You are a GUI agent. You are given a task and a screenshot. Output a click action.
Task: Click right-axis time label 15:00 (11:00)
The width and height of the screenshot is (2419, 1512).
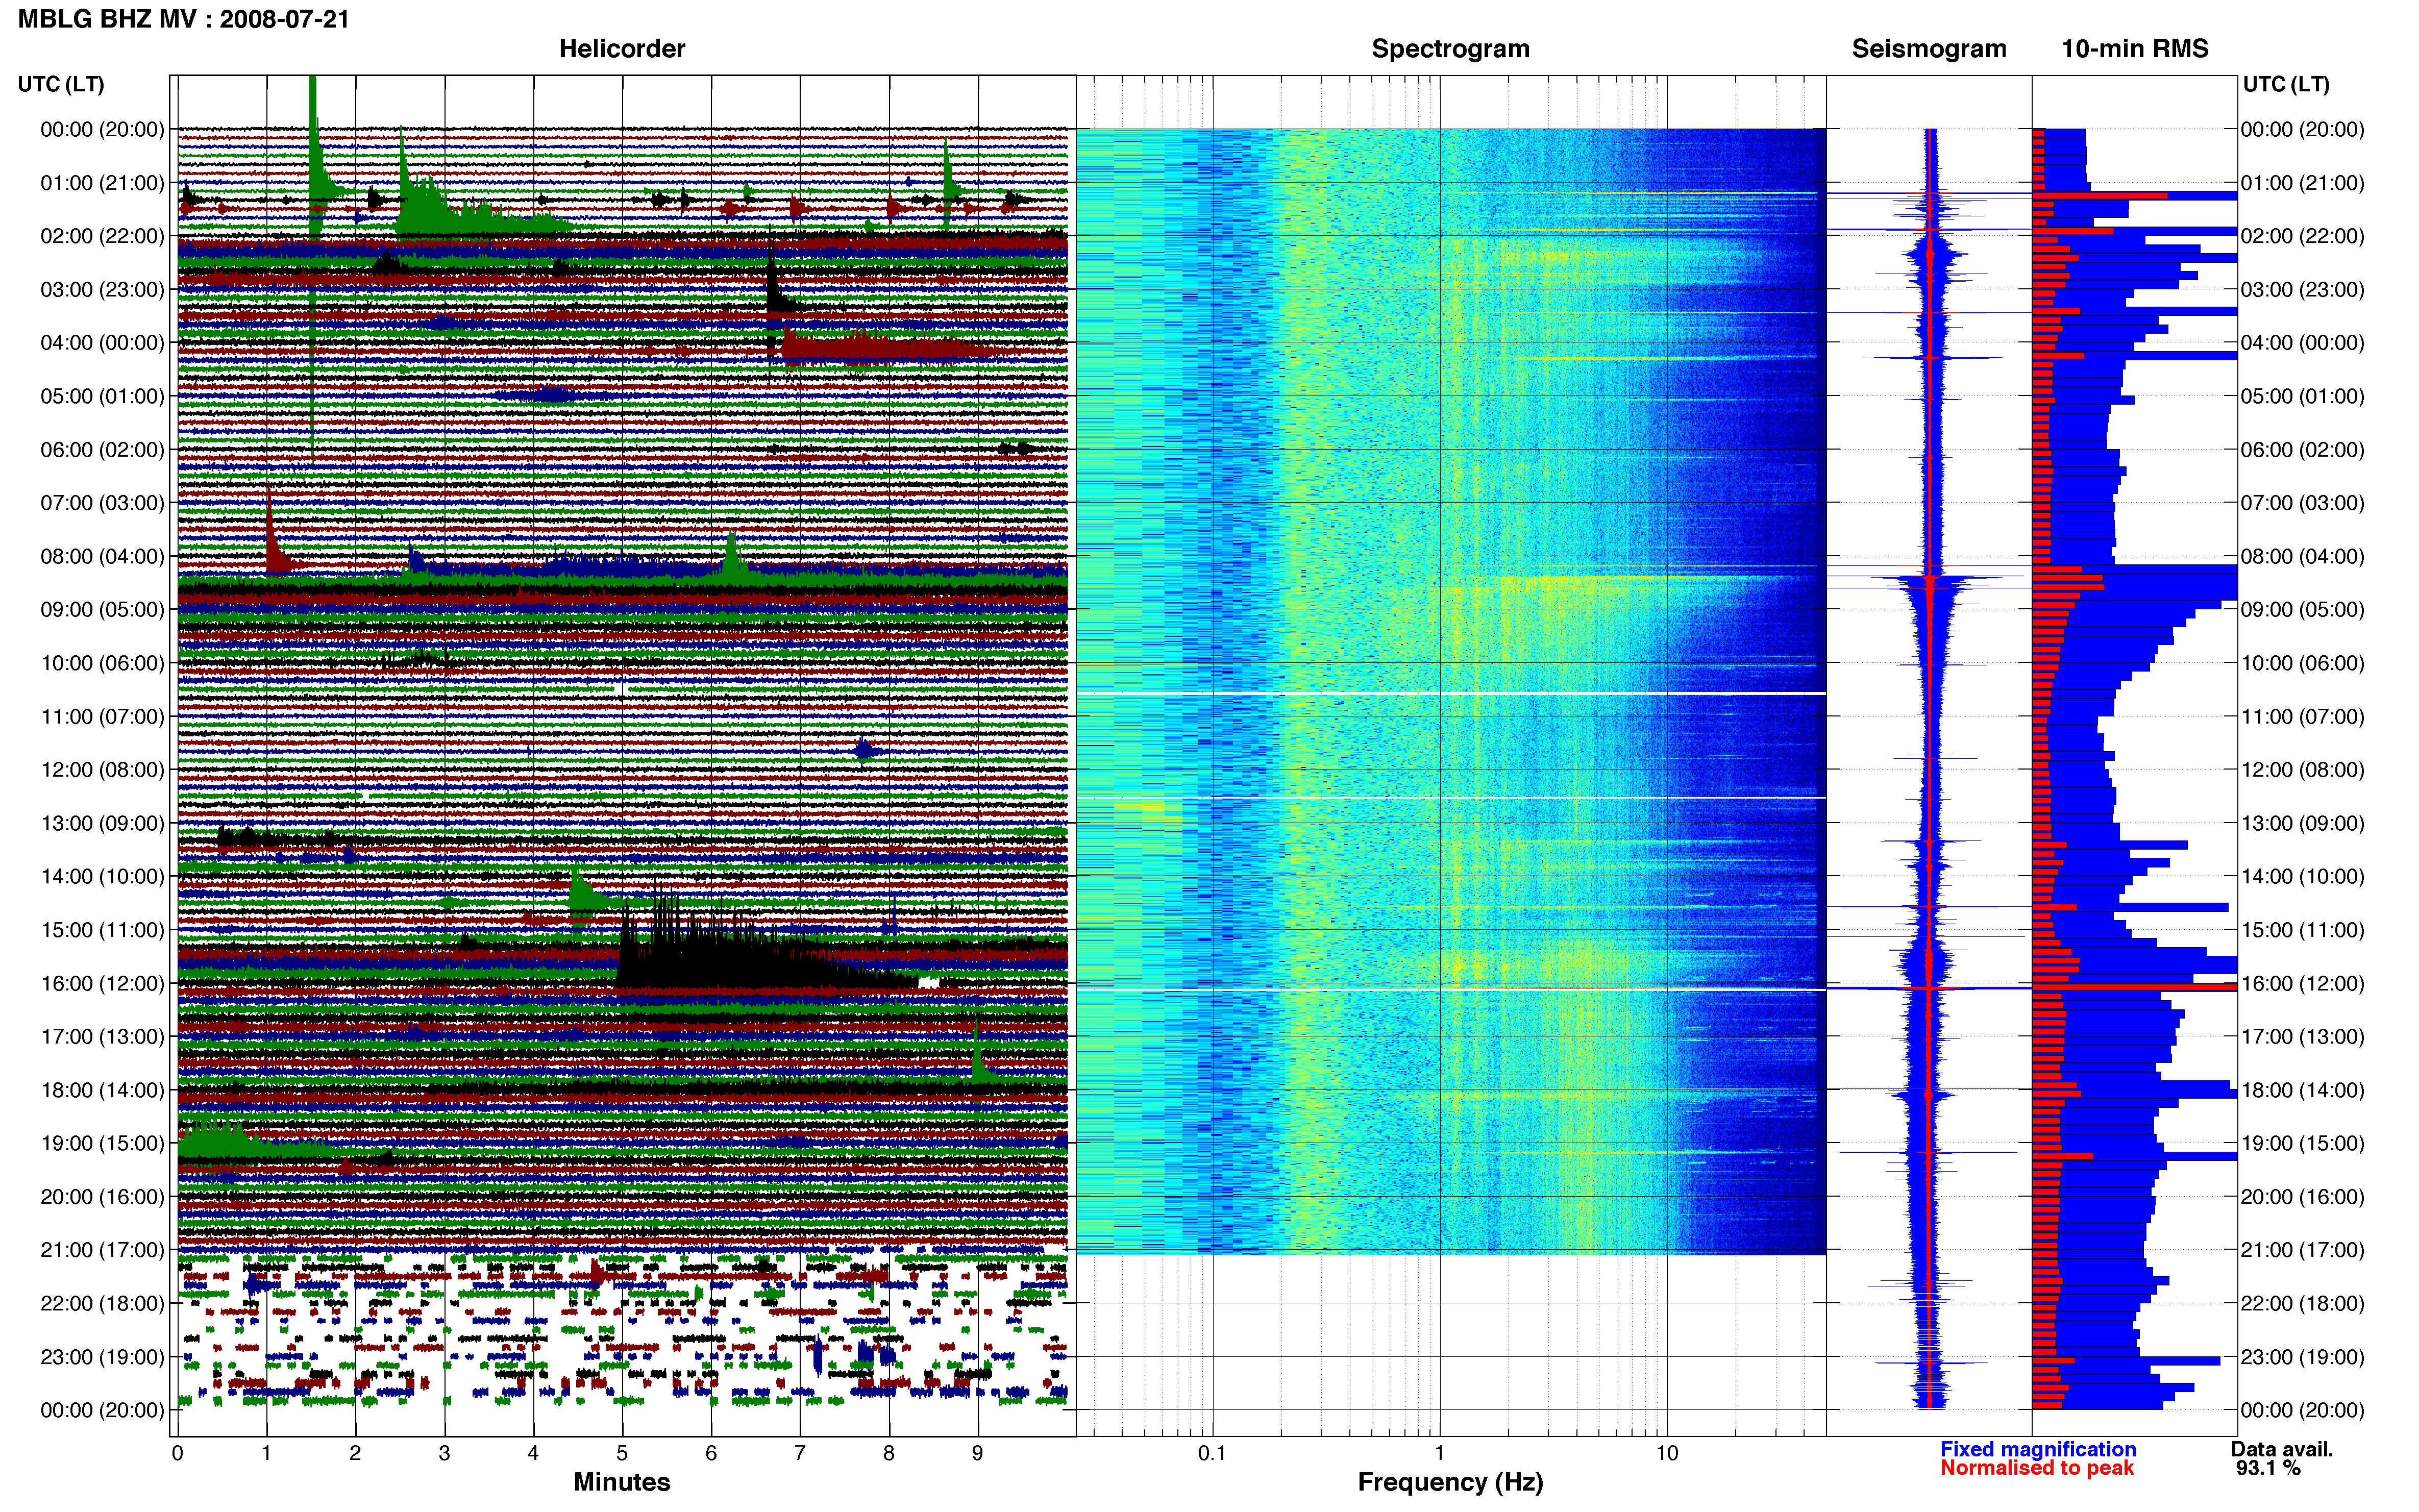tap(2302, 930)
